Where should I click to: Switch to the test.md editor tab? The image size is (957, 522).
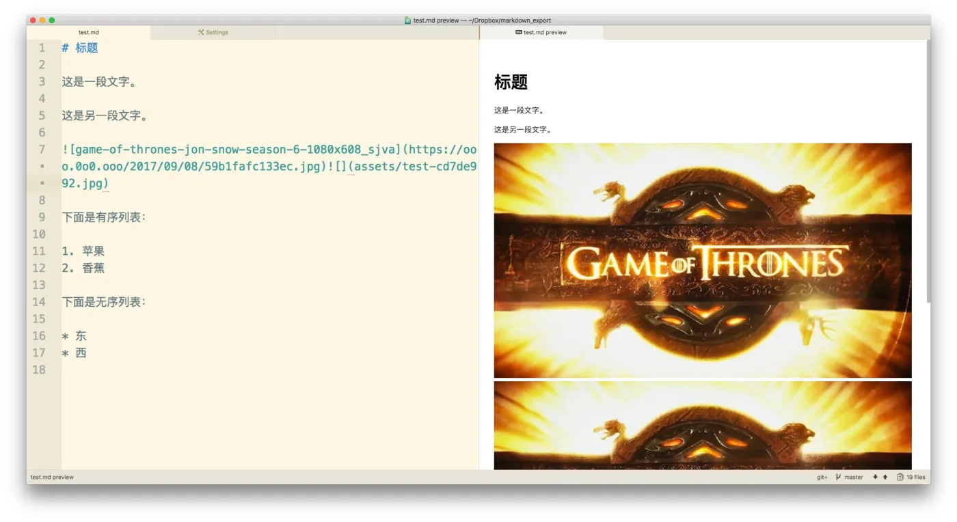[x=89, y=32]
